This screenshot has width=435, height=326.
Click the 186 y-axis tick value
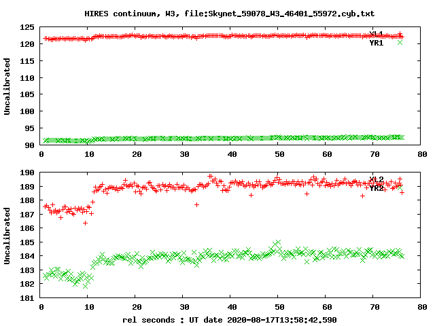coord(27,228)
